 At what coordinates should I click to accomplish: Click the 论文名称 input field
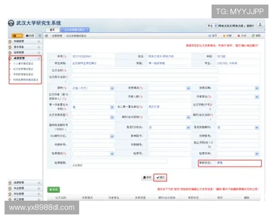145,71
